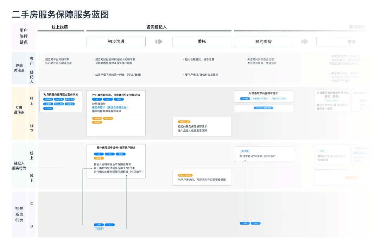The height and width of the screenshot is (244, 380).
Task: Click 400 tag in 针对具体顾虑点 card
Action: coord(108,99)
